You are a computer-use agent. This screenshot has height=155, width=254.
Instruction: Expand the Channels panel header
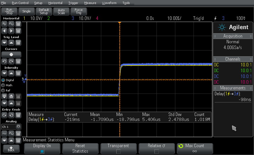[x=233, y=59]
